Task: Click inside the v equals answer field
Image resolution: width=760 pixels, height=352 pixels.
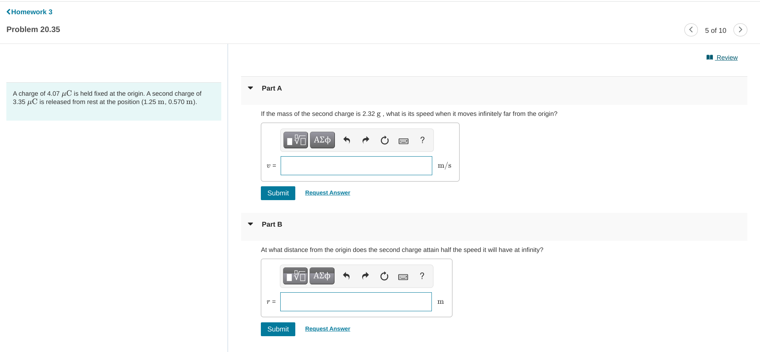Action: click(356, 166)
